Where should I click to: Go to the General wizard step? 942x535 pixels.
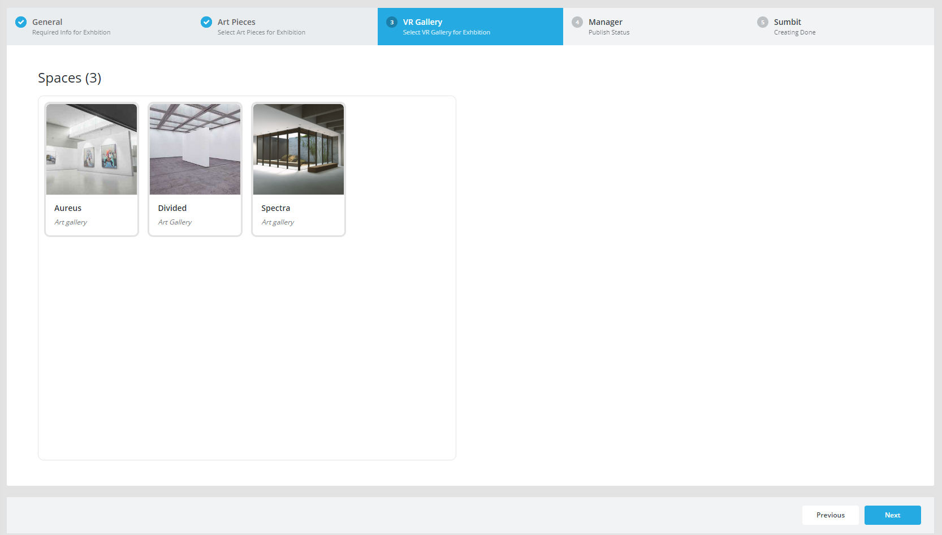coord(100,27)
